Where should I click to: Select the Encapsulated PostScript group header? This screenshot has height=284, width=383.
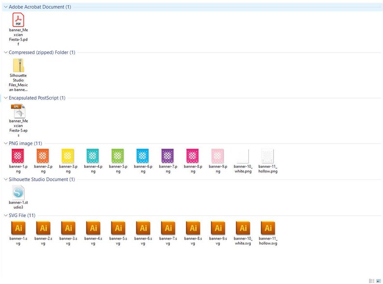coord(37,98)
